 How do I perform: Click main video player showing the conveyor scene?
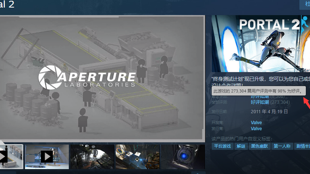pos(102,78)
